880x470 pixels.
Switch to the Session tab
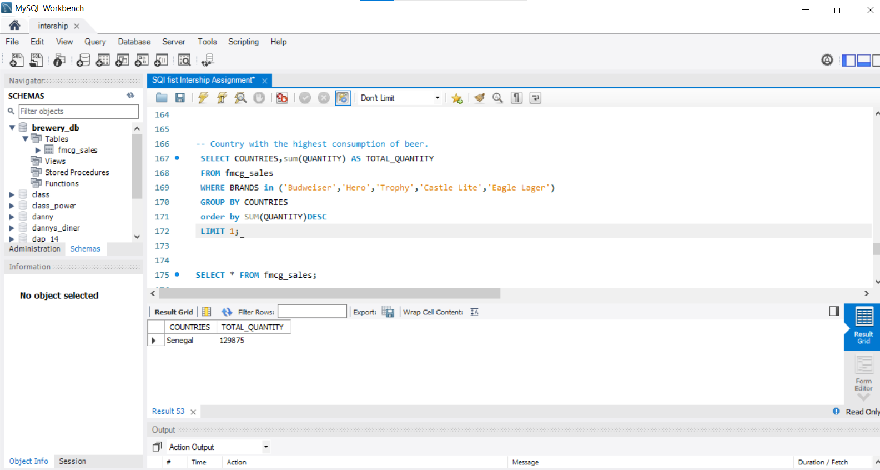72,461
